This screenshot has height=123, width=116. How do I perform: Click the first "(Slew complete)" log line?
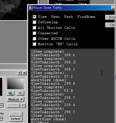(47, 52)
